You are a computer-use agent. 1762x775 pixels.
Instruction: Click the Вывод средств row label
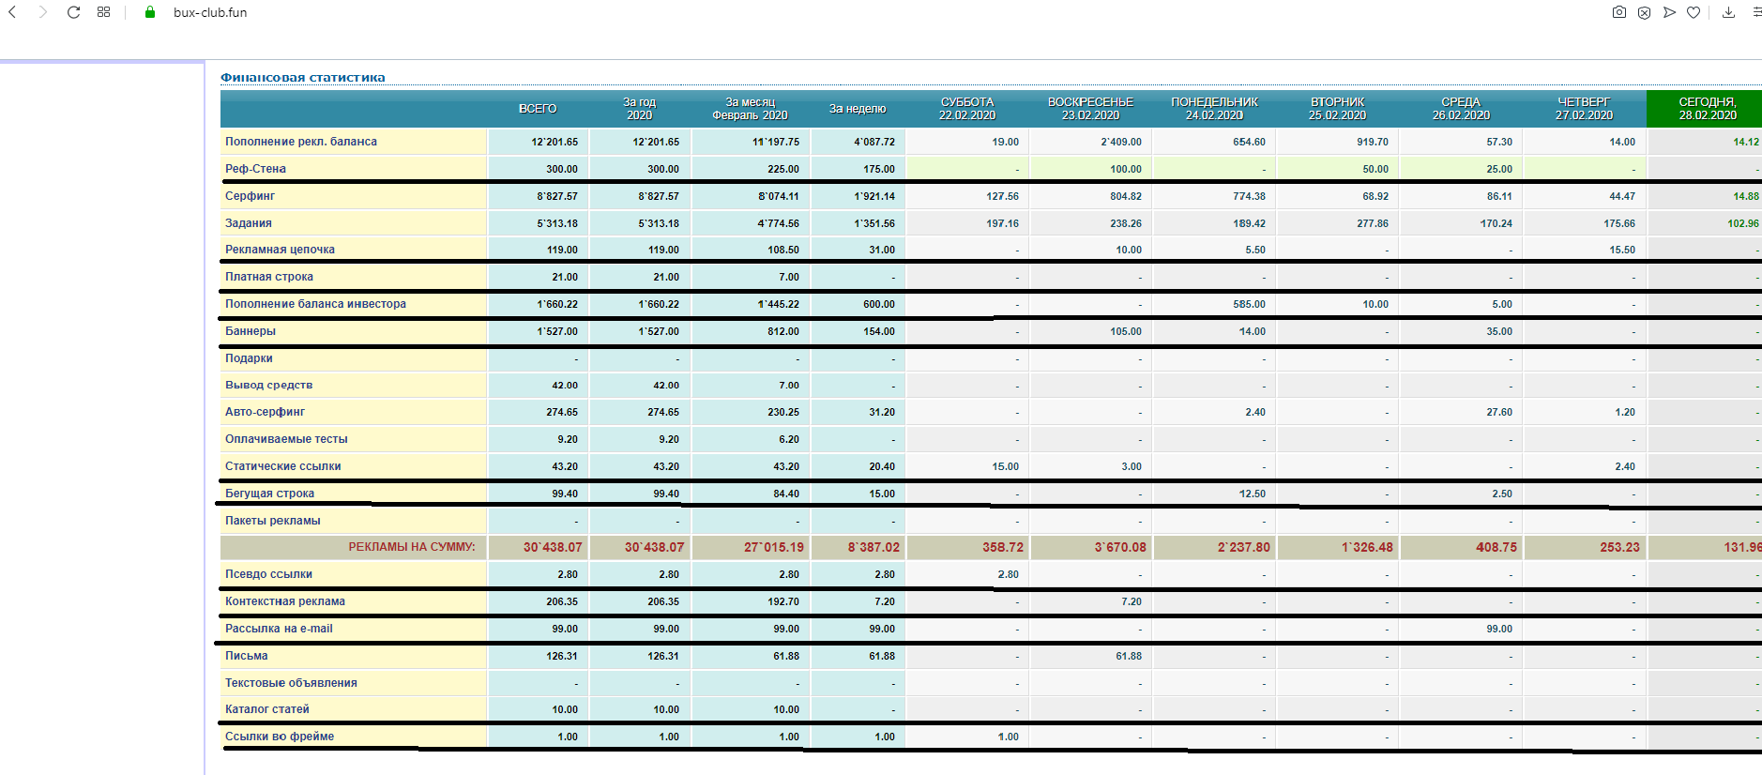(x=269, y=385)
